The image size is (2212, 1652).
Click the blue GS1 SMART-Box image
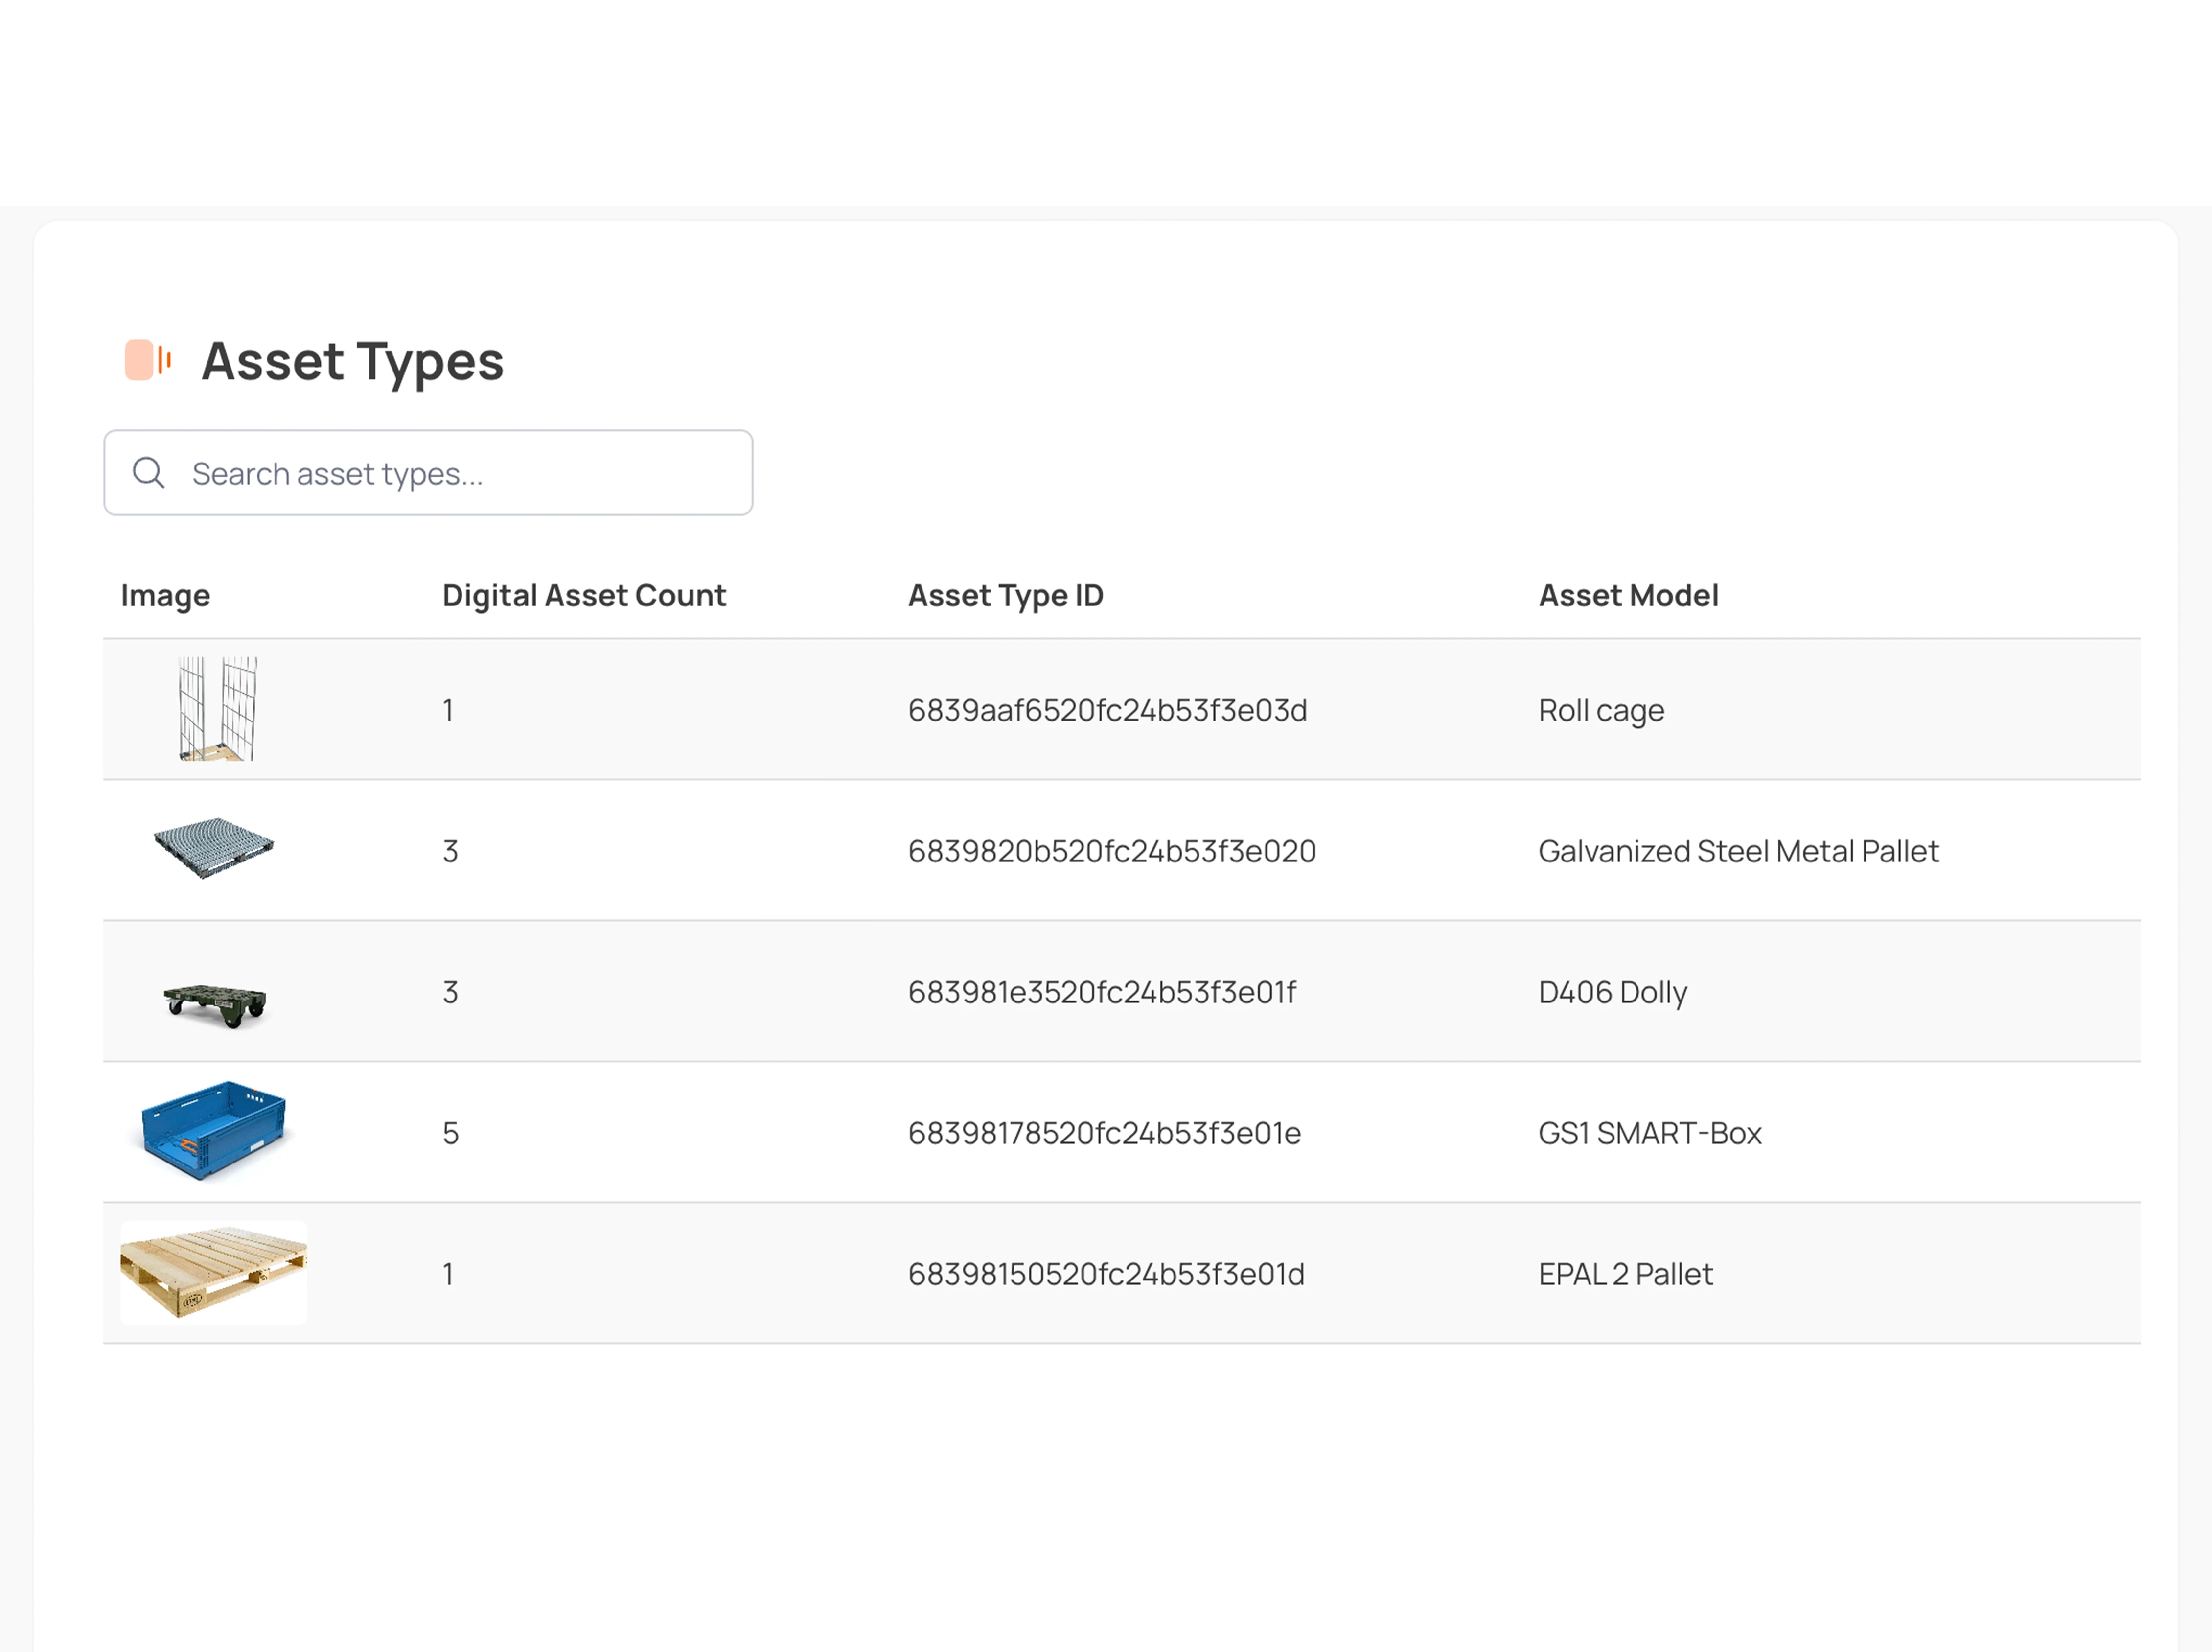(x=212, y=1133)
